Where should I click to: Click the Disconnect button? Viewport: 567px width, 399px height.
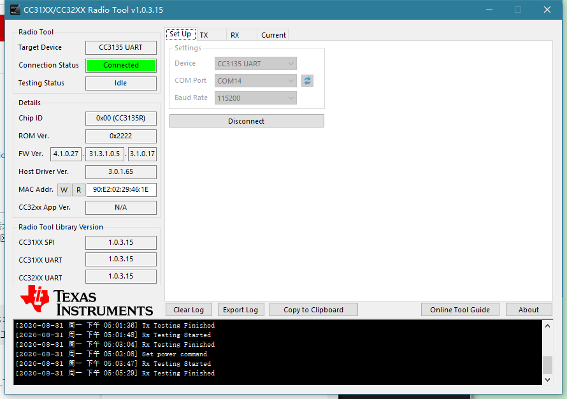[247, 121]
